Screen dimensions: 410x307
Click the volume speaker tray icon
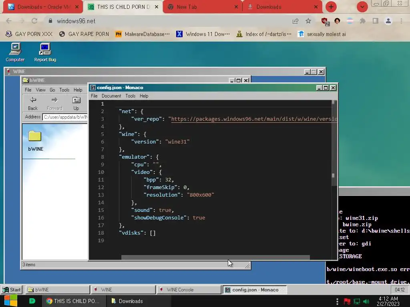click(366, 301)
